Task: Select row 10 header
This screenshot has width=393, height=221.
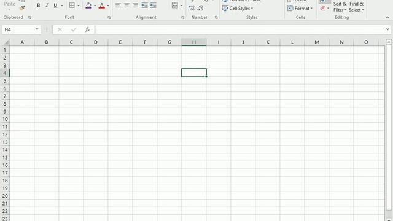Action: 5,119
